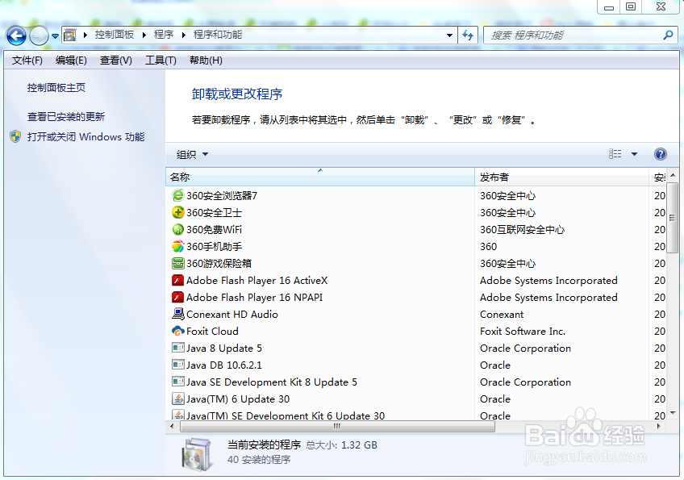Screen dimensions: 684x480
Task: Go to 控制面板主页 link
Action: click(56, 88)
